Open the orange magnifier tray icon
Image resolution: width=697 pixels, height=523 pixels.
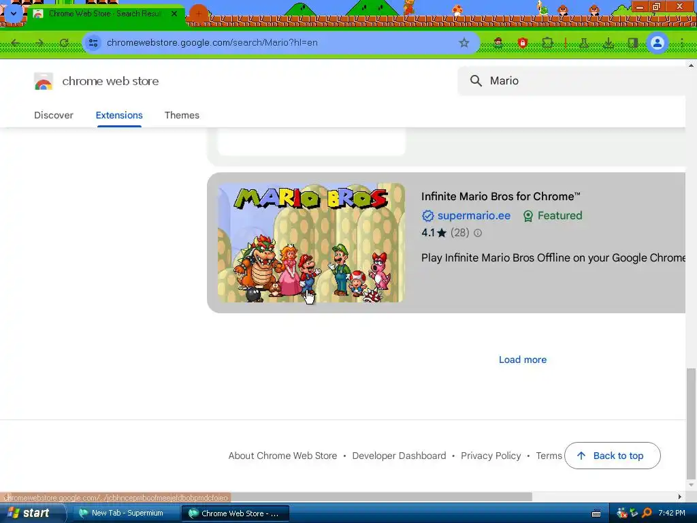(647, 513)
